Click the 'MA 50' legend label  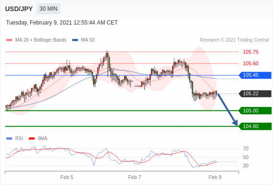point(88,40)
